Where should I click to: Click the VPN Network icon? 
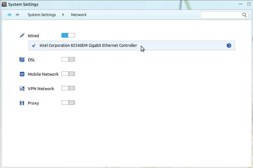pos(22,88)
